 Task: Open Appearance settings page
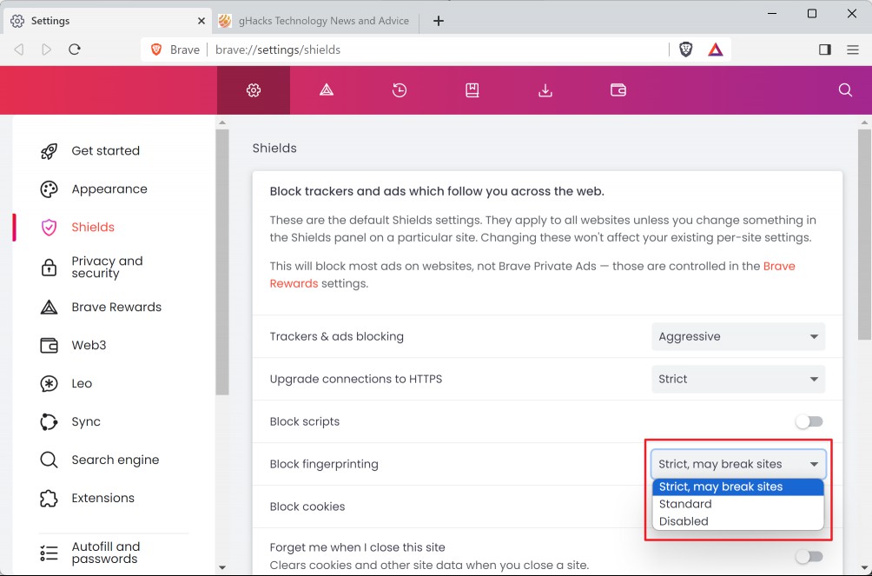point(109,189)
